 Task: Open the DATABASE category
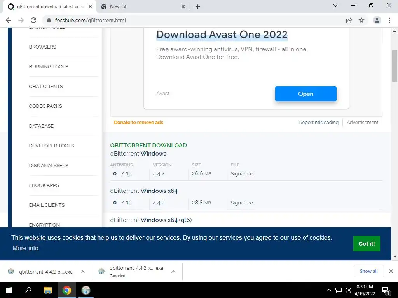(x=41, y=126)
